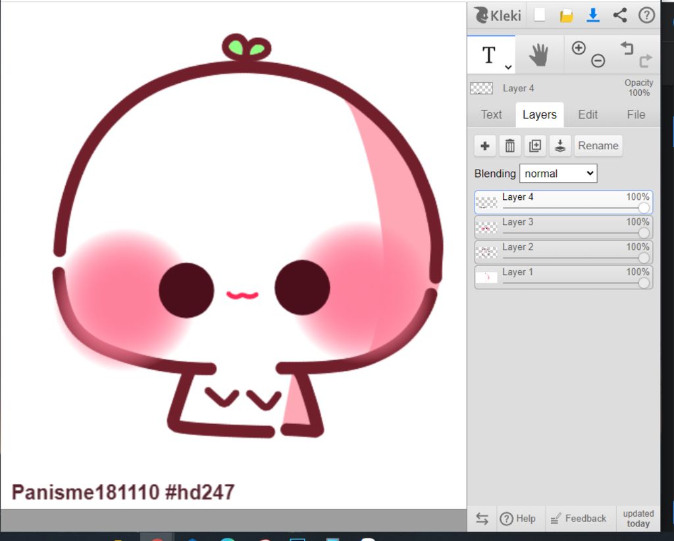Click Layer 2 opacity slider handle
Viewport: 674px width, 541px height.
(x=644, y=258)
